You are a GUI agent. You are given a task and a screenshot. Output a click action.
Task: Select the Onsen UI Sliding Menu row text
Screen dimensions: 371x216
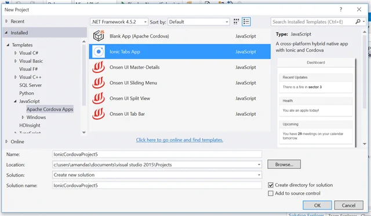133,83
